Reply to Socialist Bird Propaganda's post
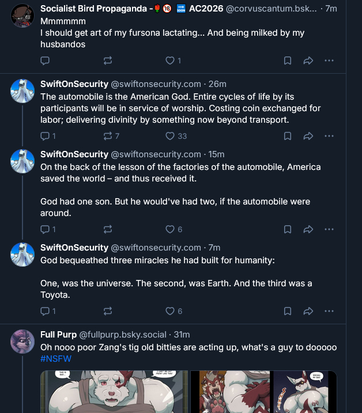Image resolution: width=362 pixels, height=413 pixels. (x=46, y=60)
